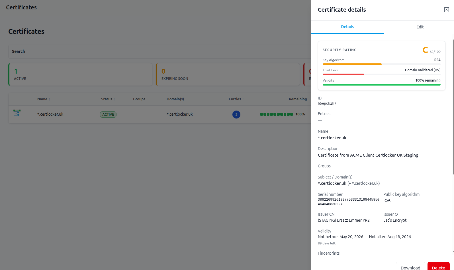This screenshot has width=454, height=270.
Task: Switch to the Details tab
Action: tap(347, 27)
